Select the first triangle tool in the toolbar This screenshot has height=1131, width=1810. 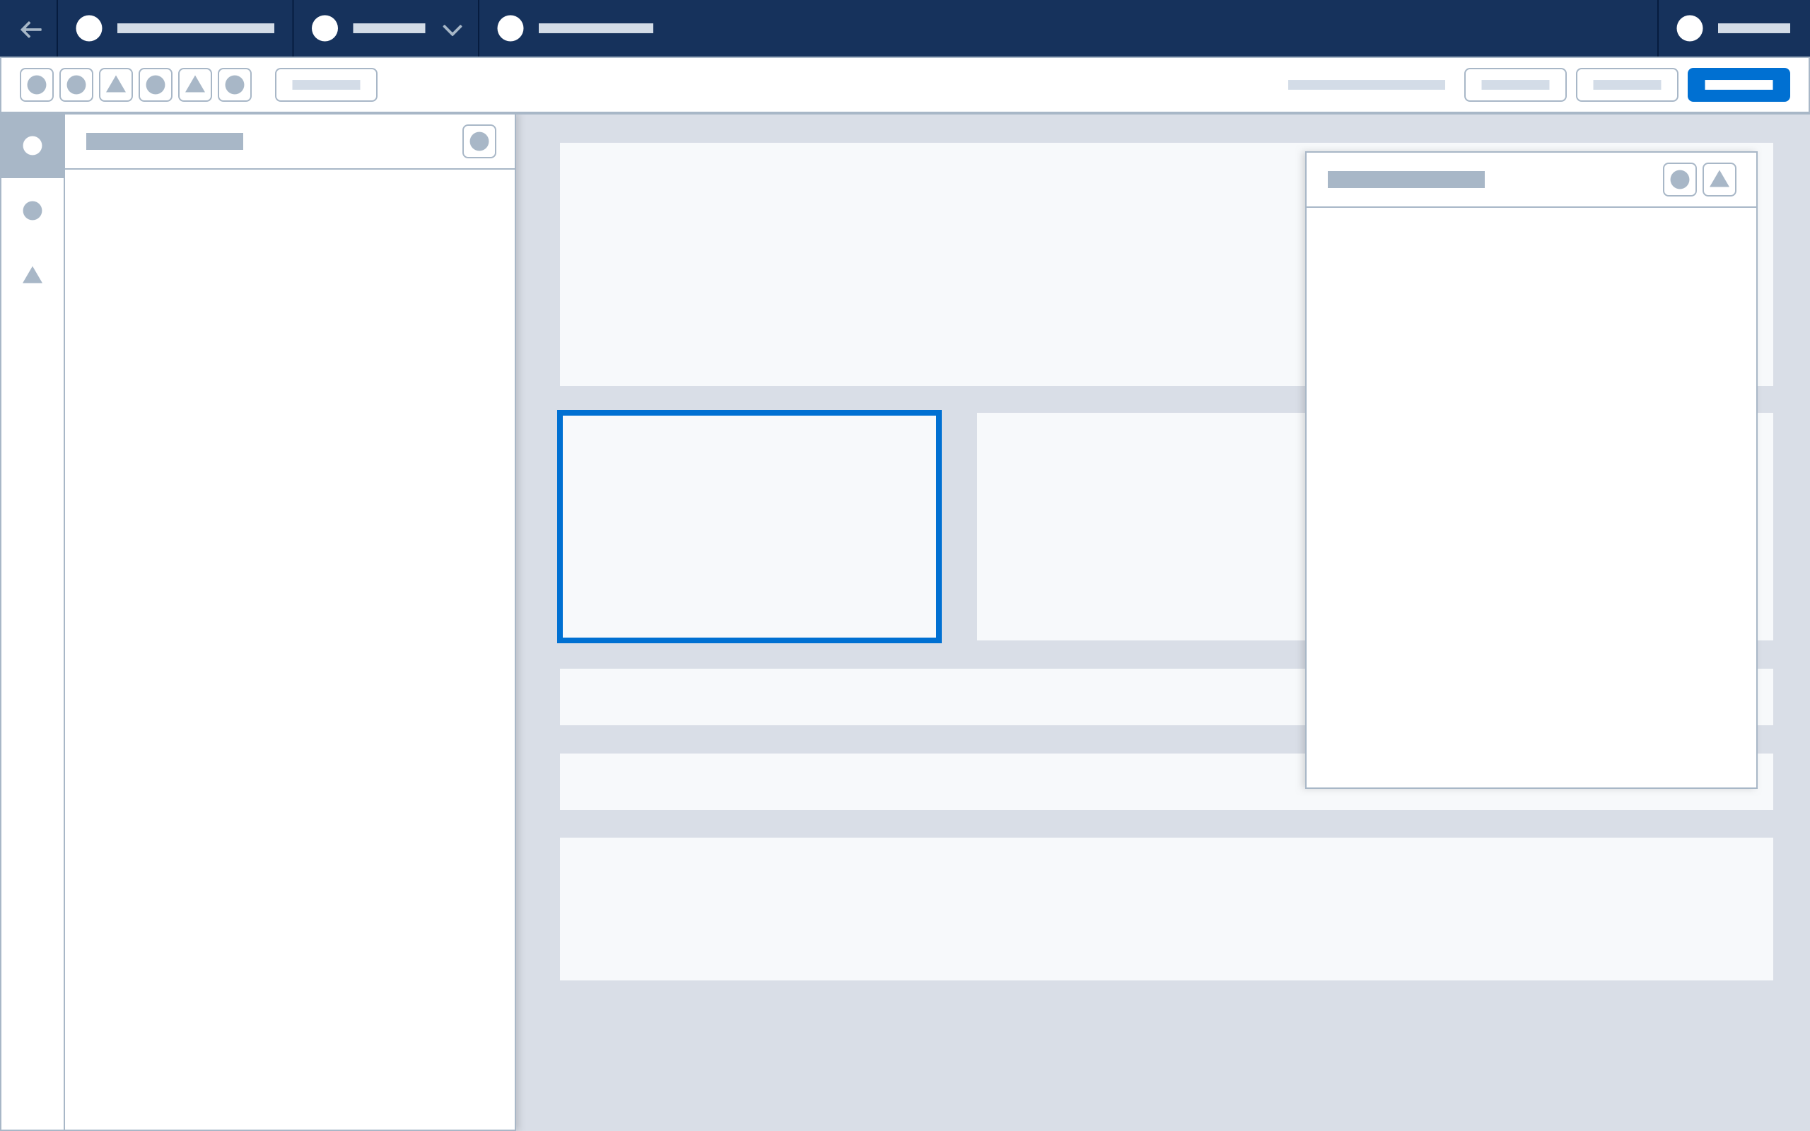(115, 85)
